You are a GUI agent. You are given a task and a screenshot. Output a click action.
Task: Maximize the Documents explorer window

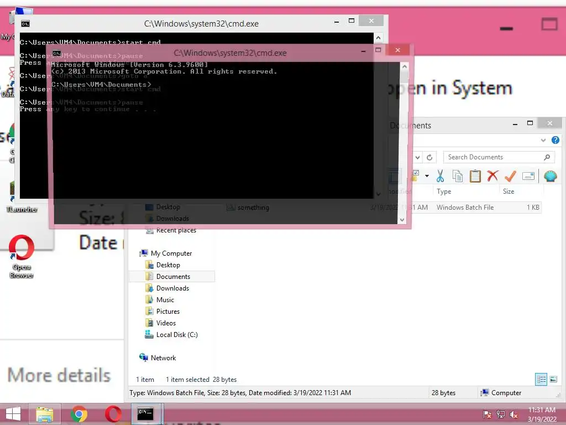[530, 123]
